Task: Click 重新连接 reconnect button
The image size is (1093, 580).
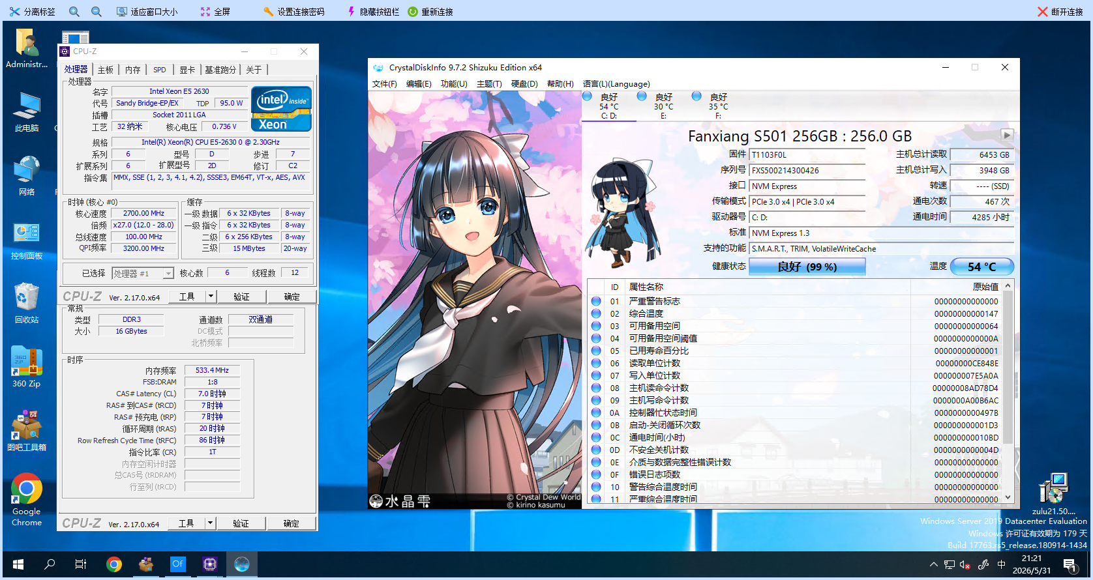Action: click(430, 12)
